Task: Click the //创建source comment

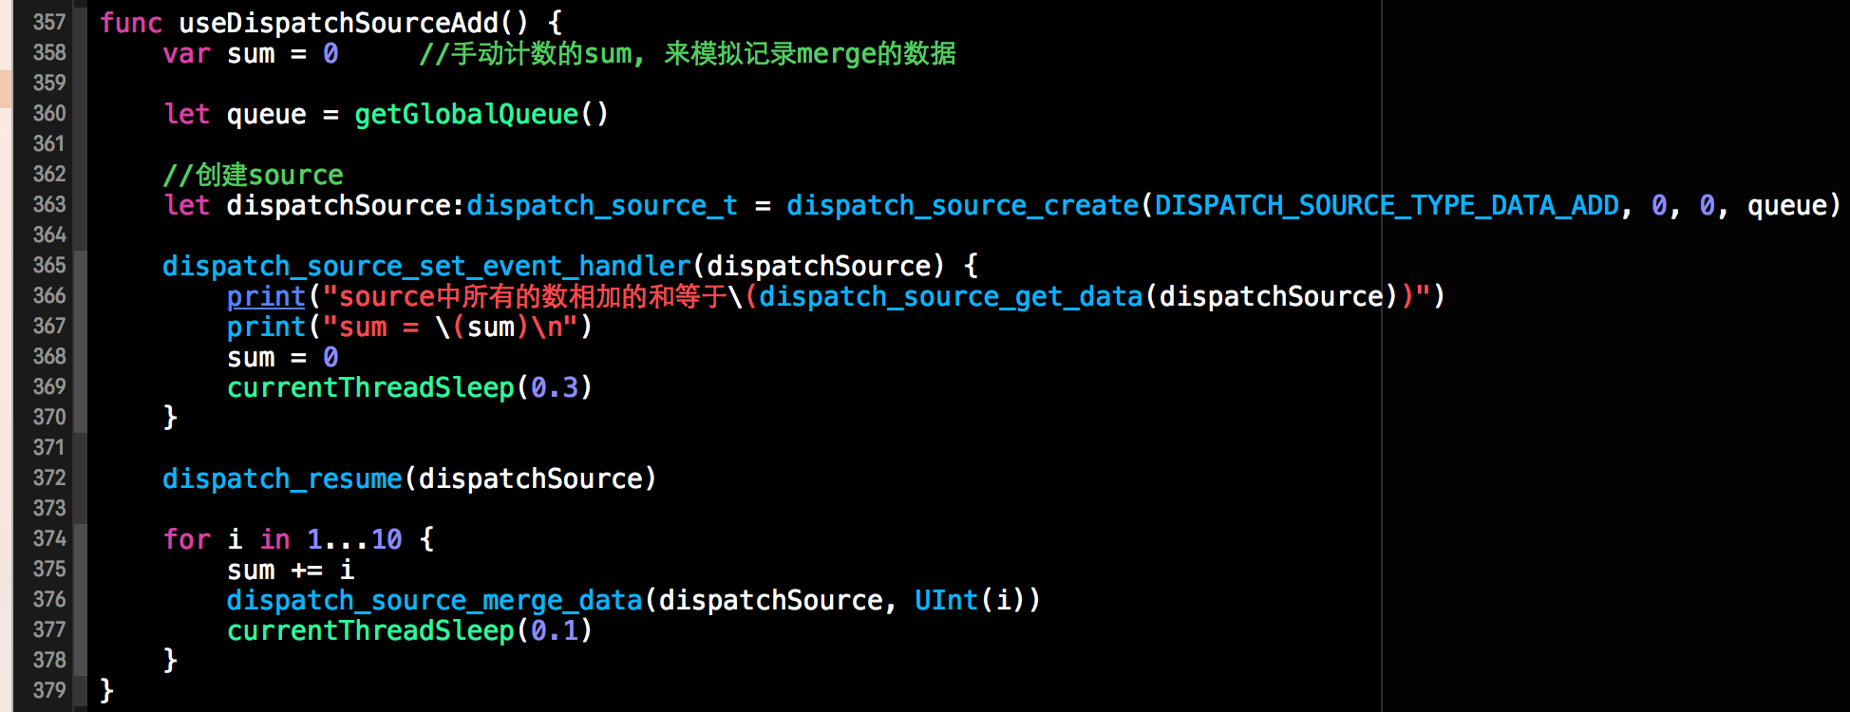Action: [253, 175]
